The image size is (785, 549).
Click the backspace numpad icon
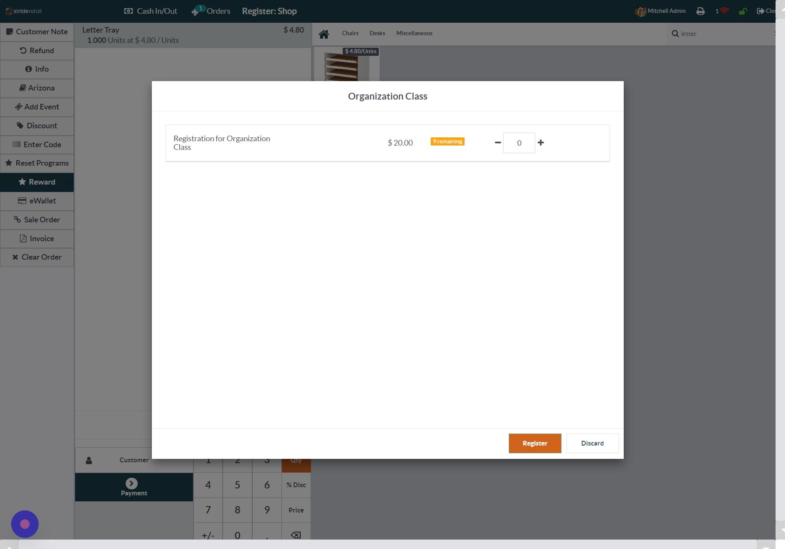296,535
